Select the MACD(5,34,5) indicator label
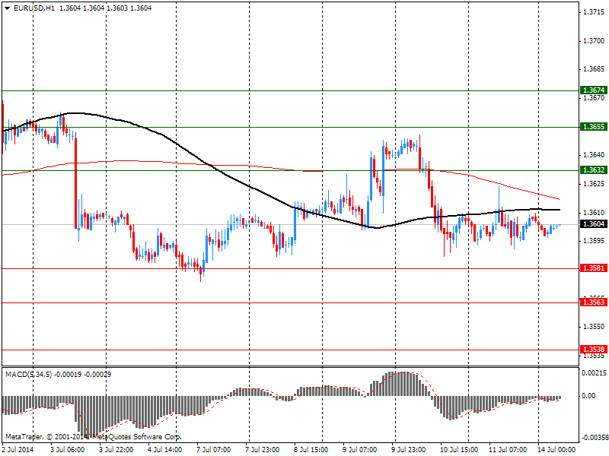Viewport: 609px width, 456px height. 28,375
